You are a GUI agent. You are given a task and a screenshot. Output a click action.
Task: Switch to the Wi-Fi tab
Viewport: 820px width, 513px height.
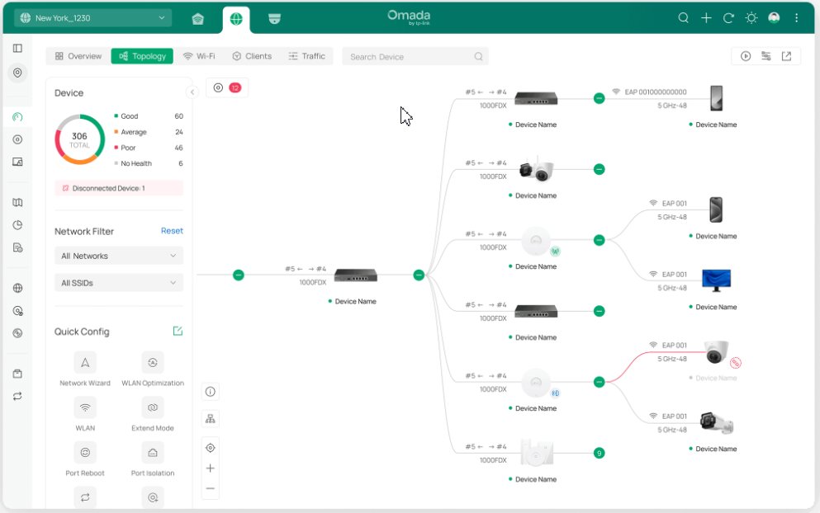click(199, 56)
